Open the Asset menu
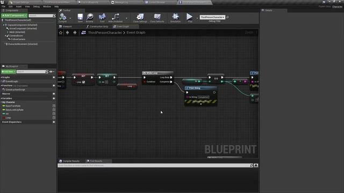Image resolution: width=344 pixels, height=193 pixels. [x=19, y=6]
